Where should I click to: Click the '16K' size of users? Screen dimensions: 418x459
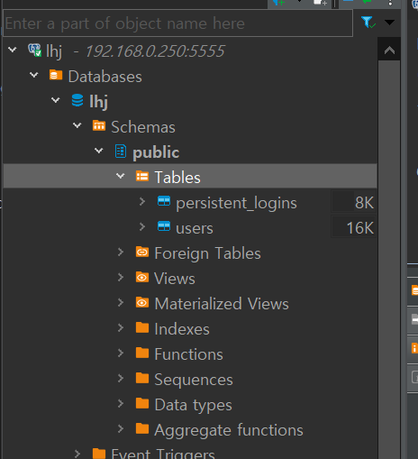pyautogui.click(x=360, y=228)
